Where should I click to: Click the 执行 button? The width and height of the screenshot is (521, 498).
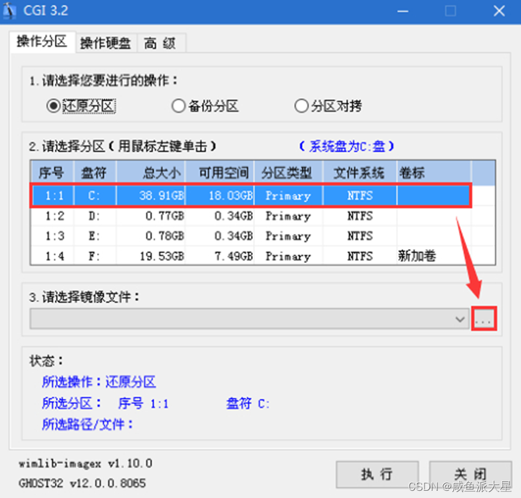coord(377,474)
